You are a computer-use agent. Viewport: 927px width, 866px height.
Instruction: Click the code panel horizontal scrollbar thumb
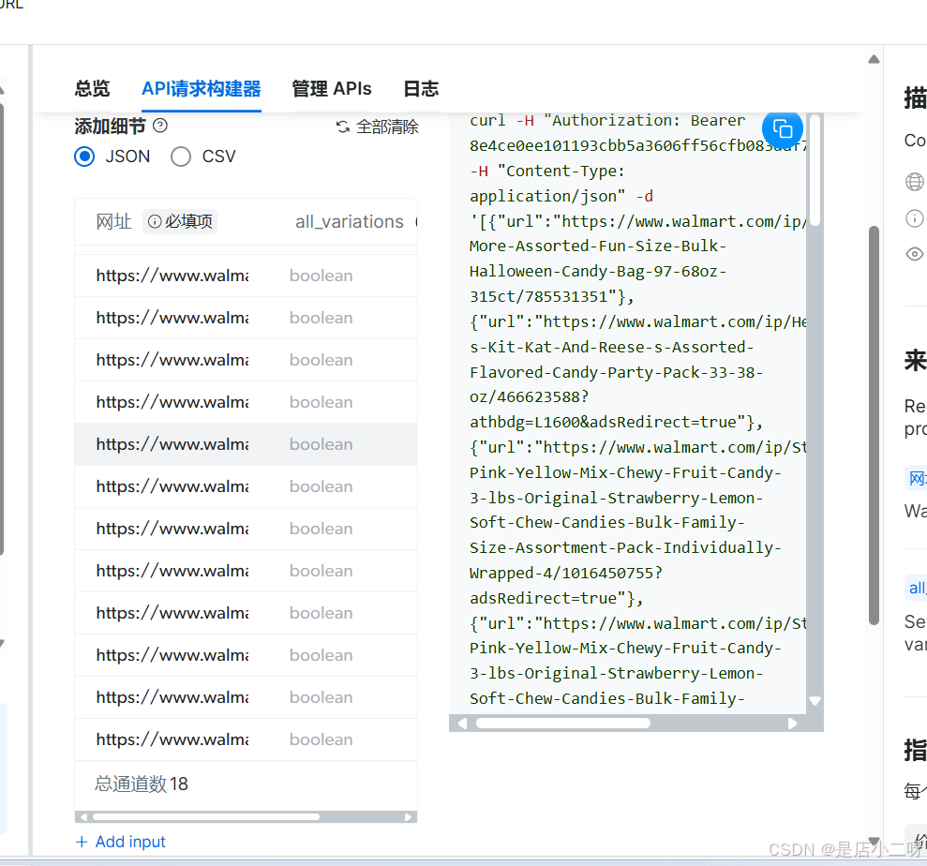point(562,724)
